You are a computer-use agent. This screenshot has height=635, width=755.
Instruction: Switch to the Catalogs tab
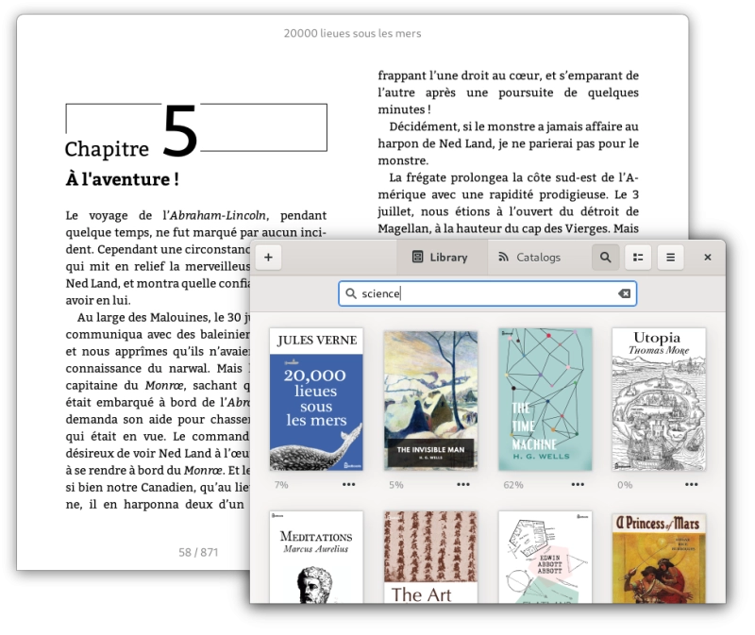click(x=529, y=257)
